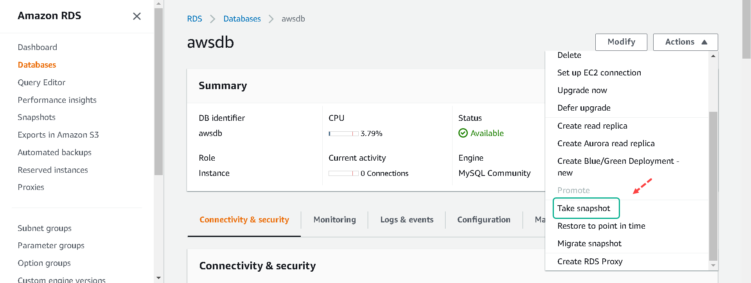Click the sidebar scroll-up arrow
Image resolution: width=751 pixels, height=283 pixels.
158,4
